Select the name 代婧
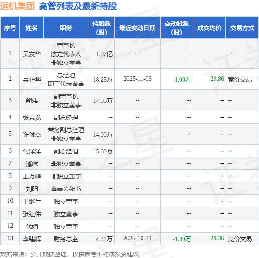The image size is (259, 258). (x=32, y=226)
